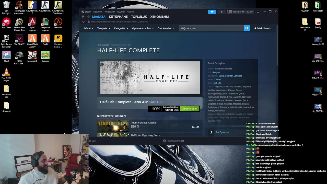Click Half-Life: Opposing Force title

(x=146, y=135)
